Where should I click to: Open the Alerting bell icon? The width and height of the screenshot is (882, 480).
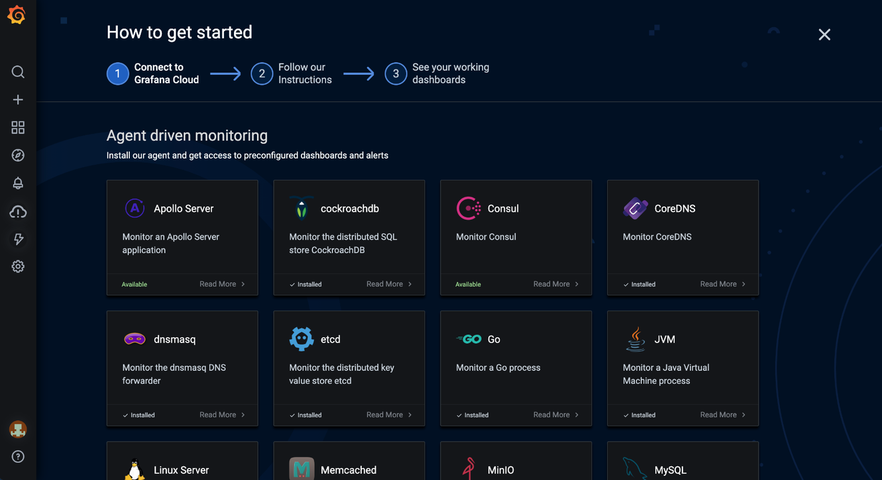pos(18,183)
